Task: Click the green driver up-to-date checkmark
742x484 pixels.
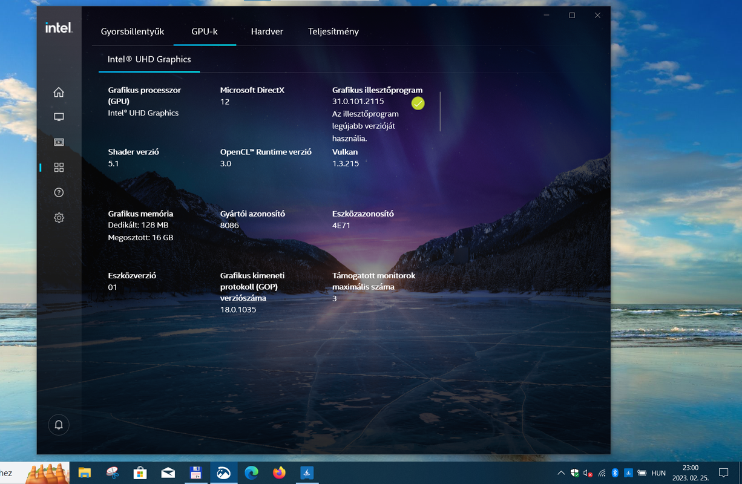Action: 418,103
